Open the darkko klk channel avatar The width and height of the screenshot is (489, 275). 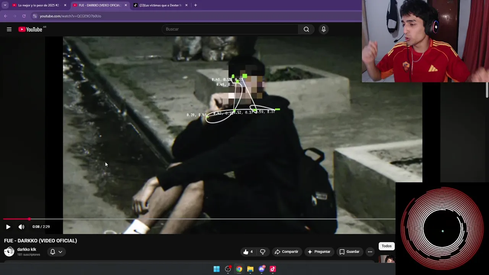point(9,251)
